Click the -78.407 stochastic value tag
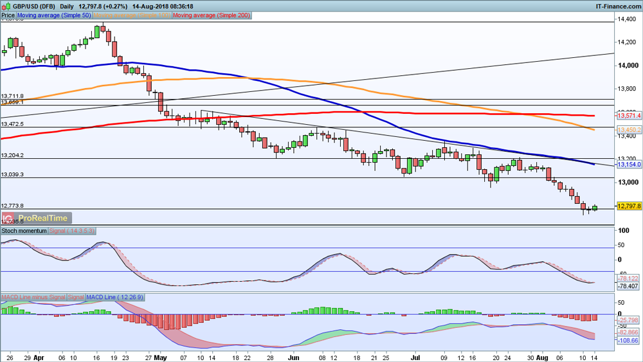643x362 pixels. (x=628, y=285)
